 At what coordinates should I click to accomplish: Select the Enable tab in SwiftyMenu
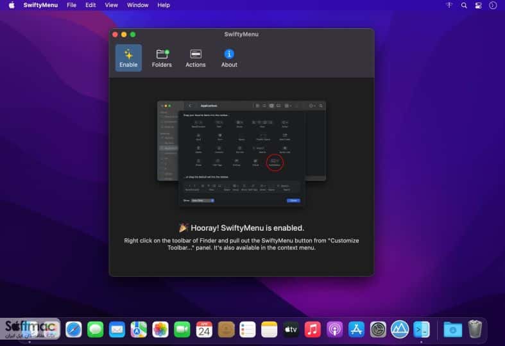point(128,58)
